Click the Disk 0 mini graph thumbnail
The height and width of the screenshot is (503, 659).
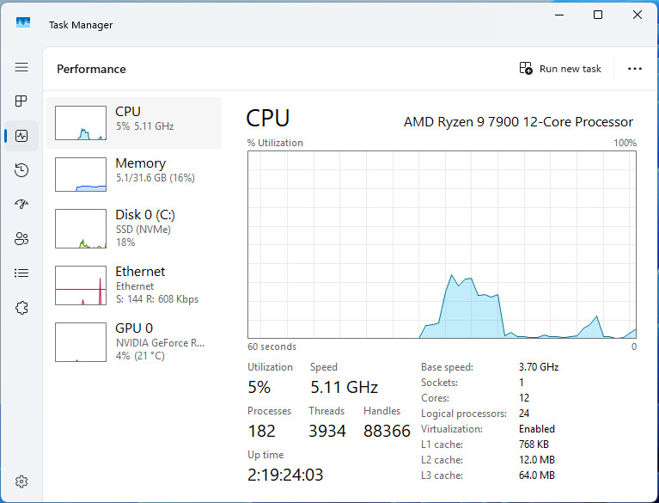click(x=81, y=229)
